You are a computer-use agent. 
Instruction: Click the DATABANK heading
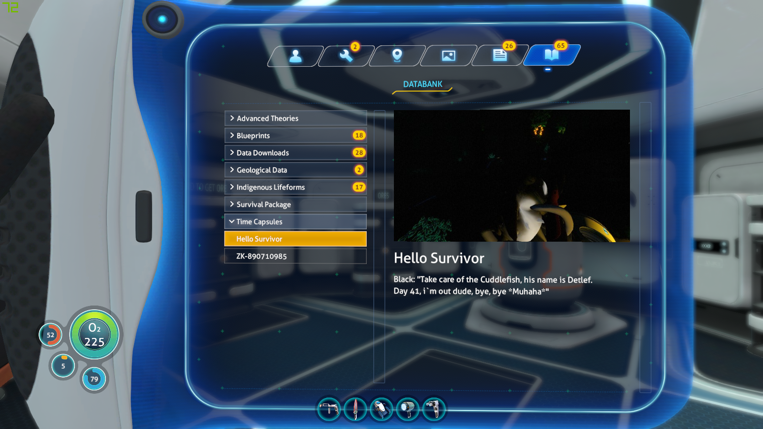click(x=423, y=84)
